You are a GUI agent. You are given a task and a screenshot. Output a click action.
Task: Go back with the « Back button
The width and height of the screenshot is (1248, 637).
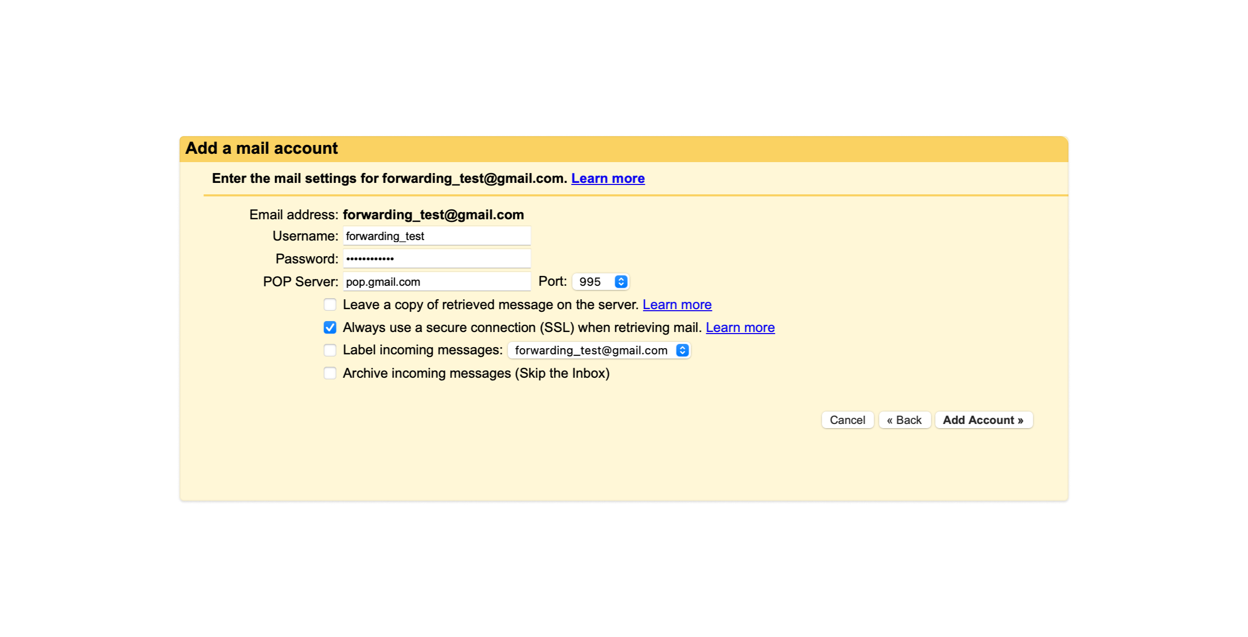[904, 420]
